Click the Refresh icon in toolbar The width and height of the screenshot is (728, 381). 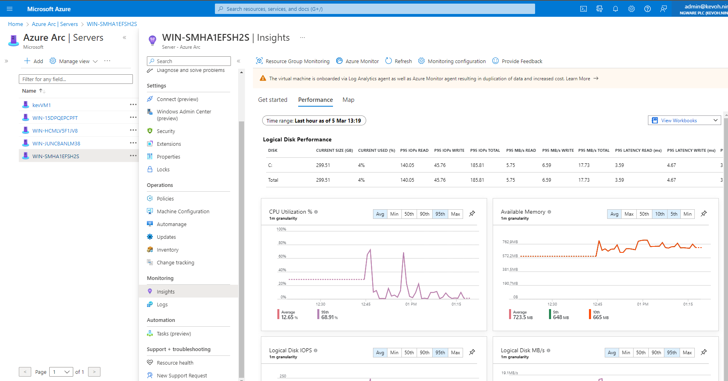tap(389, 61)
